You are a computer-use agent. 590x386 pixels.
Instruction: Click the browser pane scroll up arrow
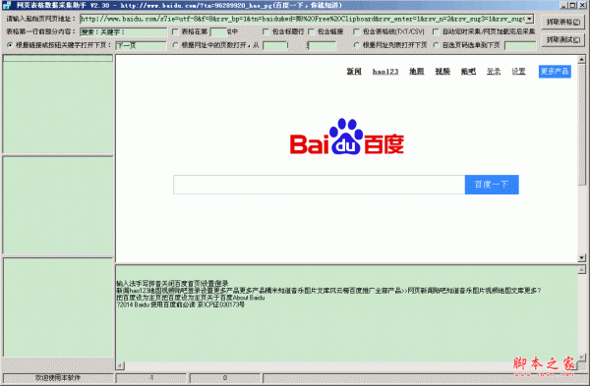point(581,59)
